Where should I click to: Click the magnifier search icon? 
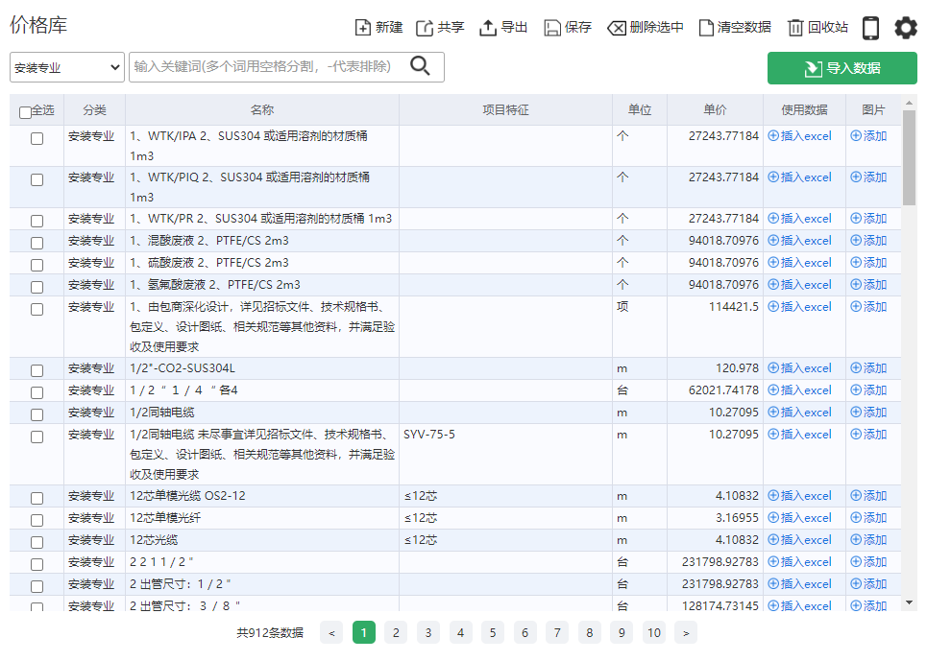tap(420, 66)
